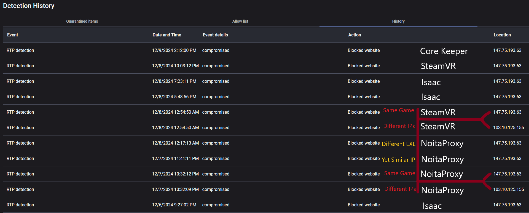This screenshot has width=529, height=213.
Task: Select row dated 12/8/2024 5:48:56 PM
Action: [266, 97]
